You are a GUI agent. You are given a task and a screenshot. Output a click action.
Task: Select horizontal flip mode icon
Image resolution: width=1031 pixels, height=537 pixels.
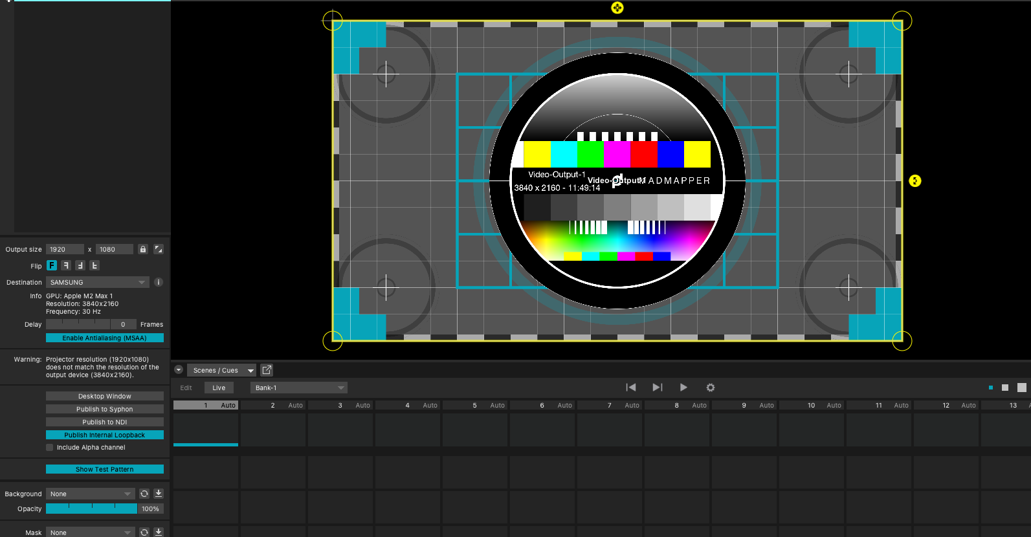tap(66, 265)
